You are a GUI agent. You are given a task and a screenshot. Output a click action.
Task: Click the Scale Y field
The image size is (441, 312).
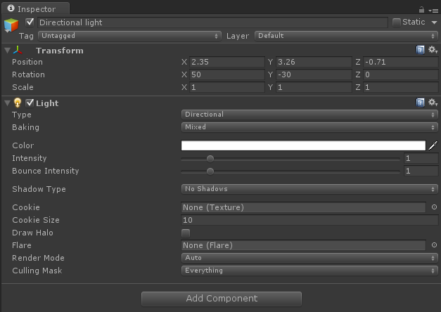(314, 87)
